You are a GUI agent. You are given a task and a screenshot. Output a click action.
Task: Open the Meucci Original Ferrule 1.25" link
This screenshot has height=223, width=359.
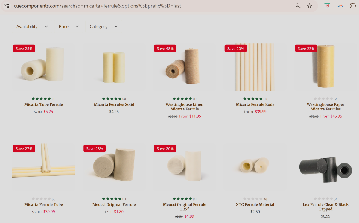tap(185, 207)
